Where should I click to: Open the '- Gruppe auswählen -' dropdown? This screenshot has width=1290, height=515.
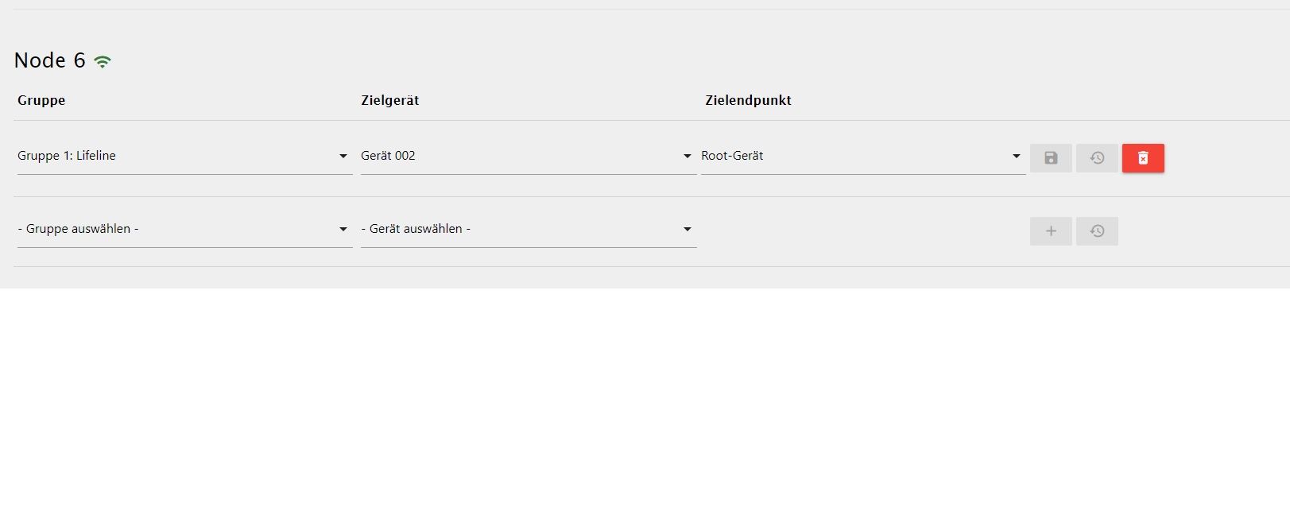[x=184, y=230]
